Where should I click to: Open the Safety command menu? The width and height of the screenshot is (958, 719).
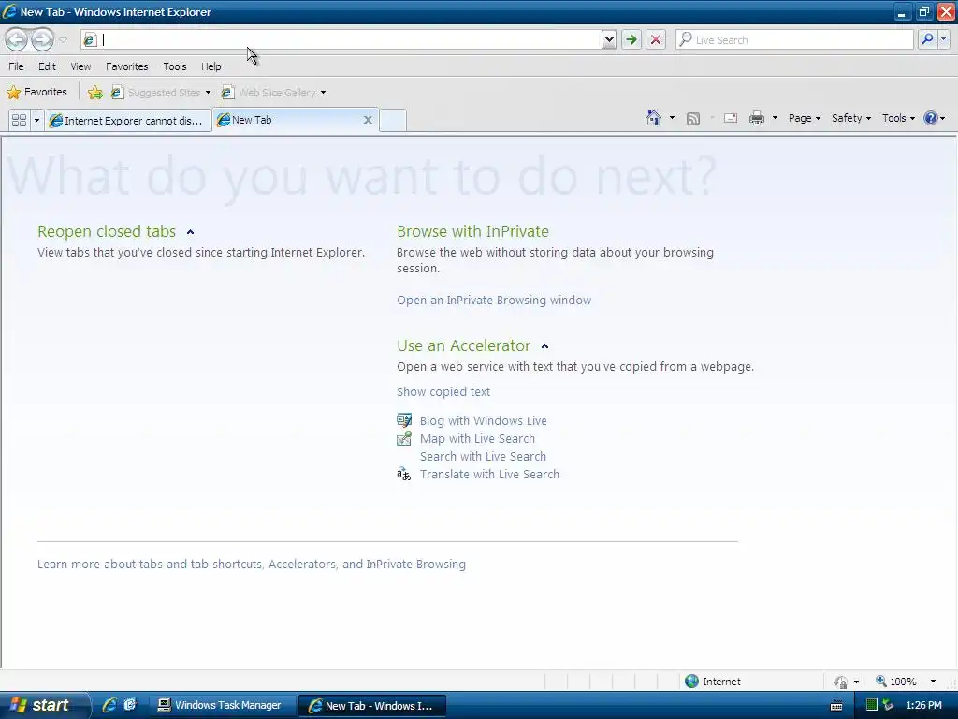click(x=851, y=118)
